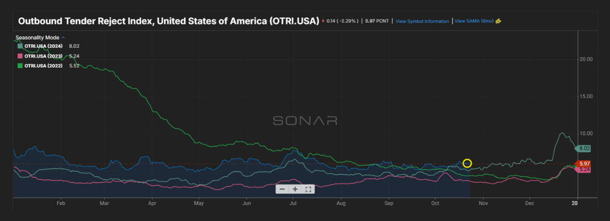The height and width of the screenshot is (221, 610).
Task: Click the yellow SAMA hand icon
Action: [499, 21]
